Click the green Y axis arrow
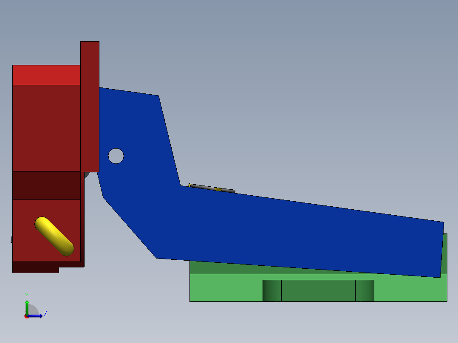The width and height of the screenshot is (458, 343). point(27,307)
